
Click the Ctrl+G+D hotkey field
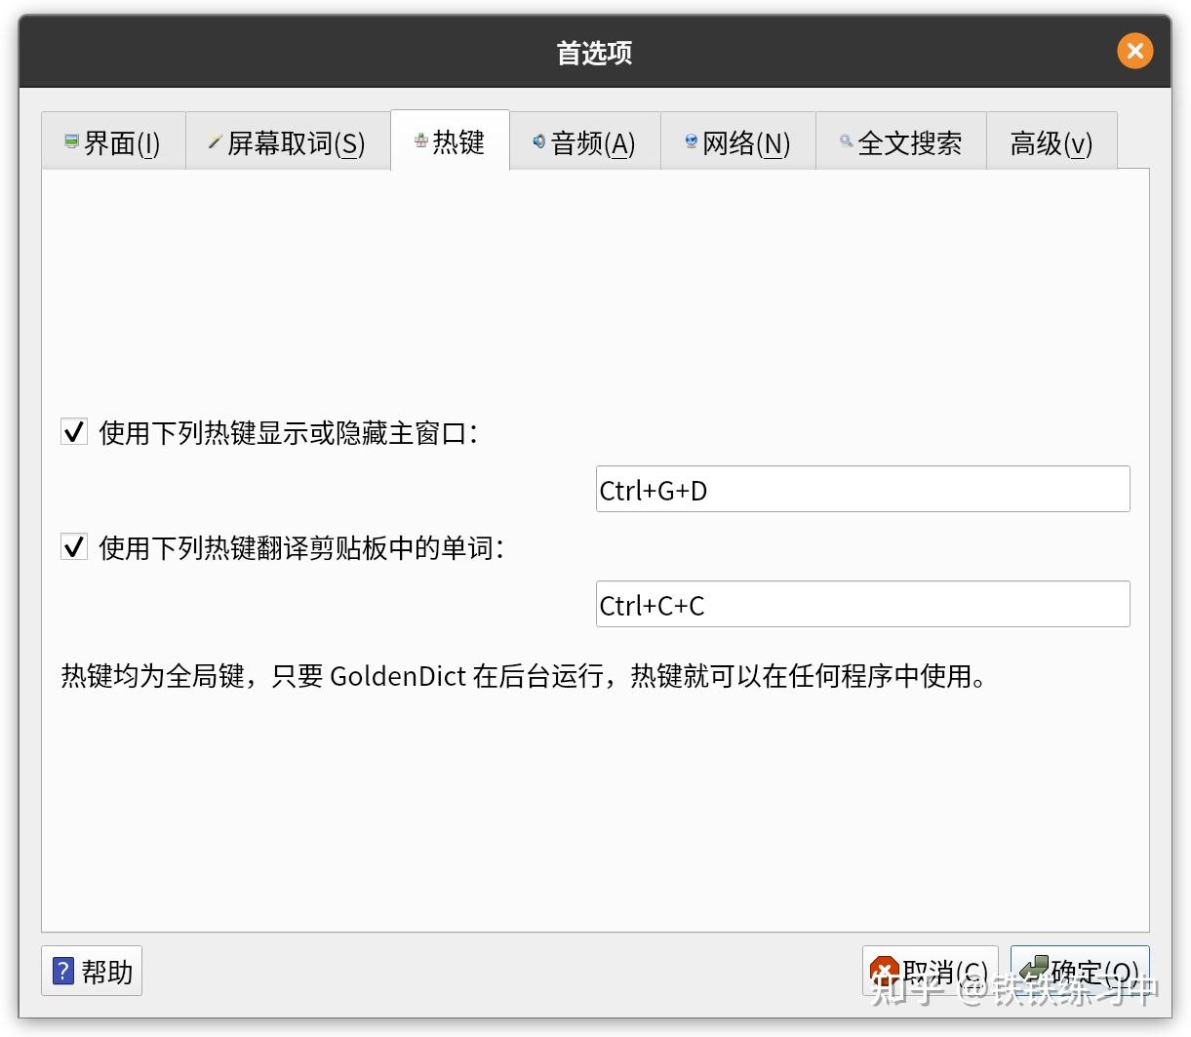(x=862, y=489)
